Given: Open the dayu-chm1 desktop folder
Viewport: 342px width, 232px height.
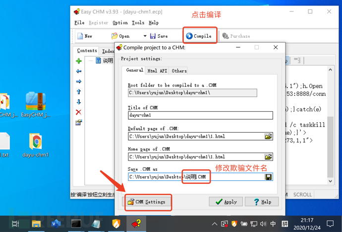Looking at the screenshot, I should [36, 145].
